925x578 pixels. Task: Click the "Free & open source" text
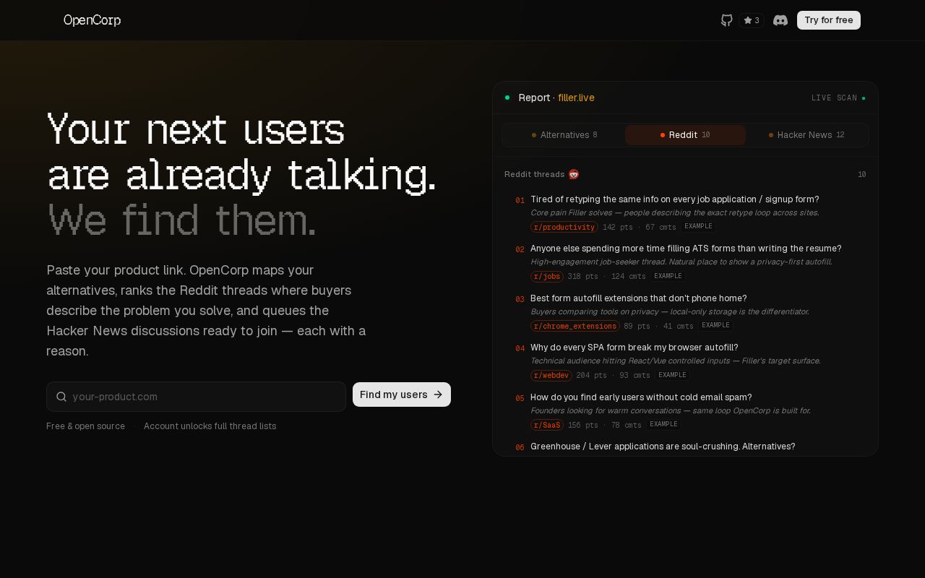85,426
